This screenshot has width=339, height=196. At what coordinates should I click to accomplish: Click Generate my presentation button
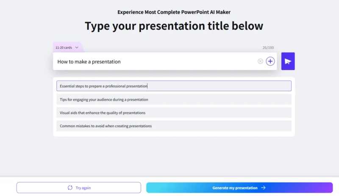tap(239, 188)
